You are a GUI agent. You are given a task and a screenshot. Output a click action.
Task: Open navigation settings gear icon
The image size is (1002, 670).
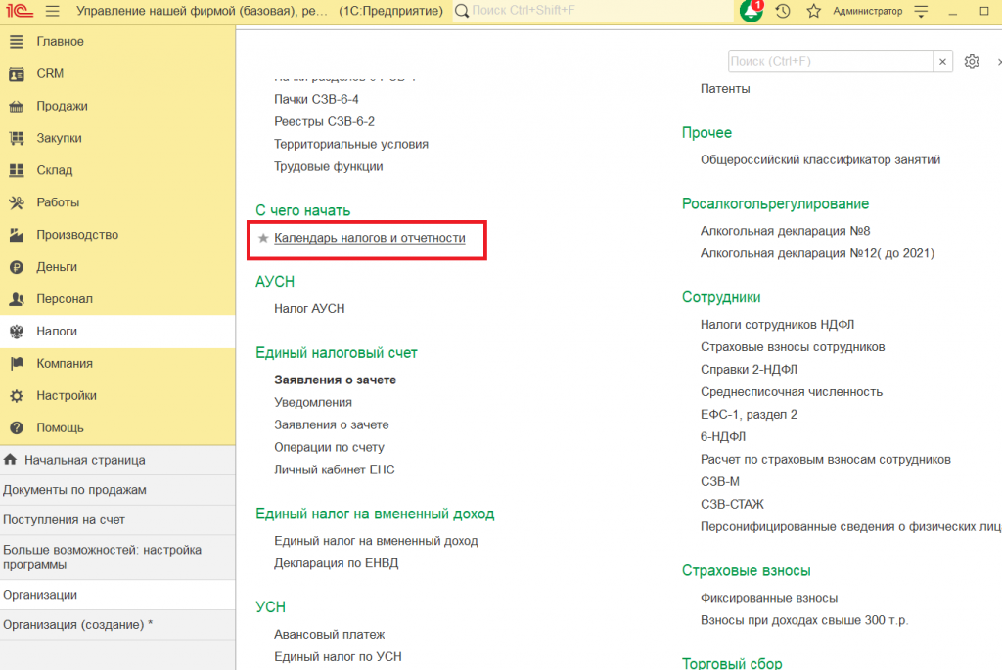pos(972,62)
